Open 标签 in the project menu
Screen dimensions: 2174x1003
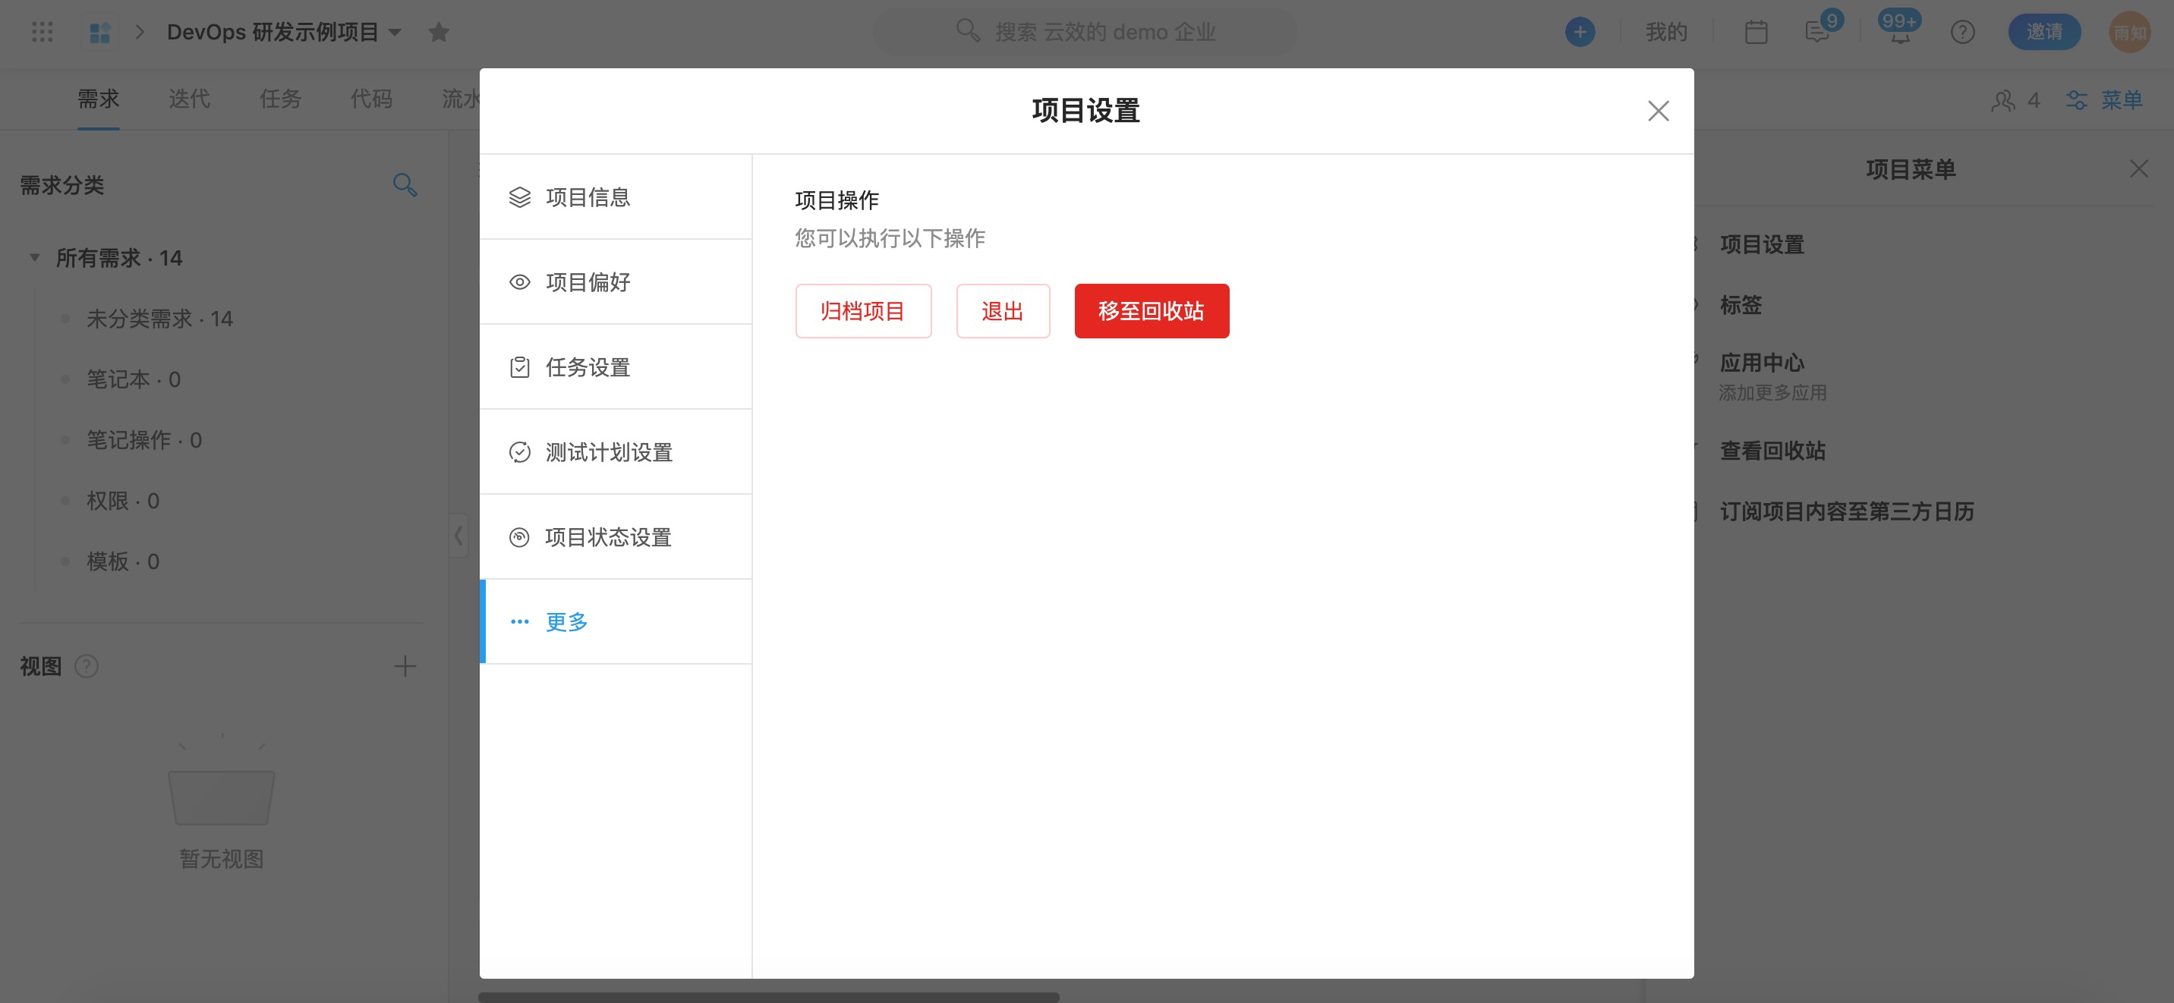[x=1741, y=304]
